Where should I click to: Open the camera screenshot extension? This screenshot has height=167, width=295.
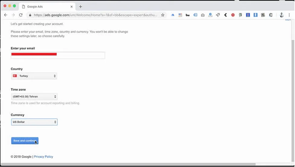[203, 15]
